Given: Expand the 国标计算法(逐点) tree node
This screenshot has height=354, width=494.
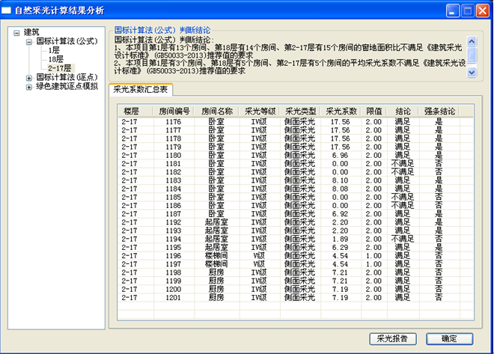Looking at the screenshot, I should pos(29,77).
